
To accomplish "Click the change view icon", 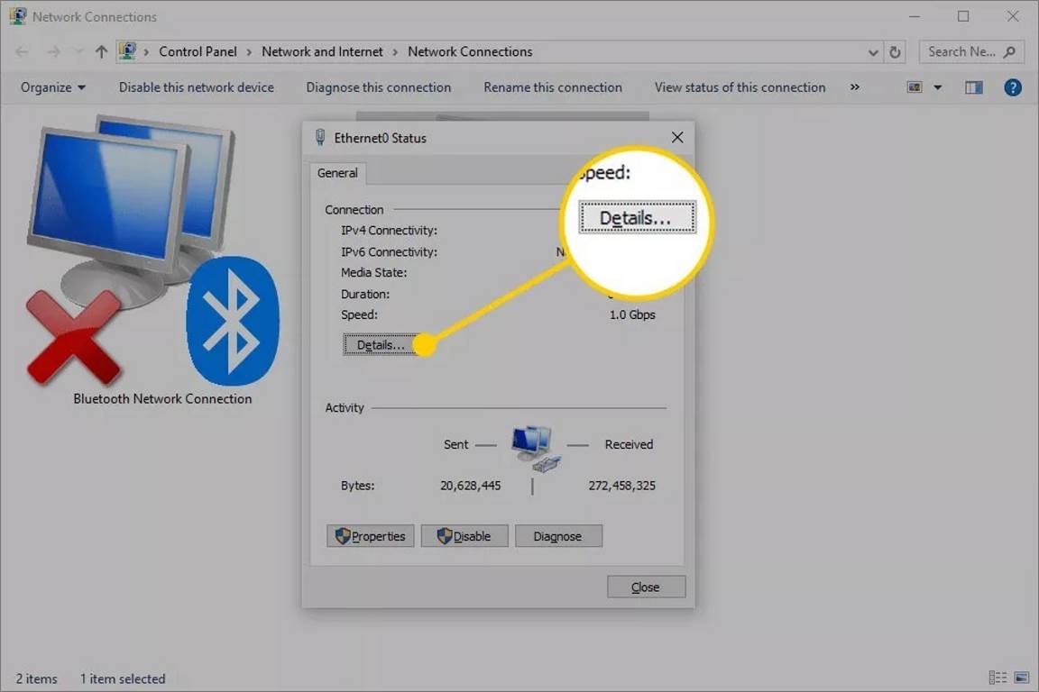I will (915, 87).
